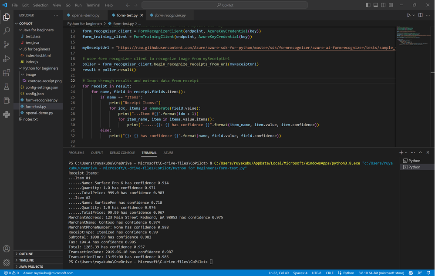Open the Source Control view

click(x=7, y=45)
